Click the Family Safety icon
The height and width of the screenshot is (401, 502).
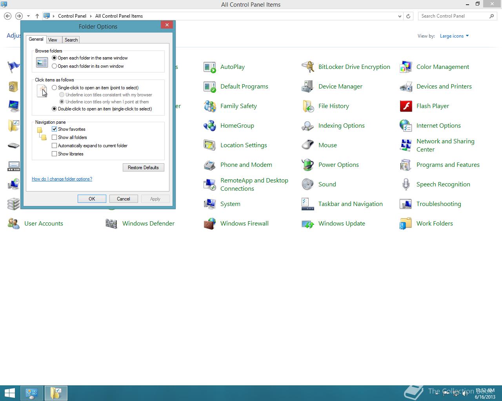point(210,106)
